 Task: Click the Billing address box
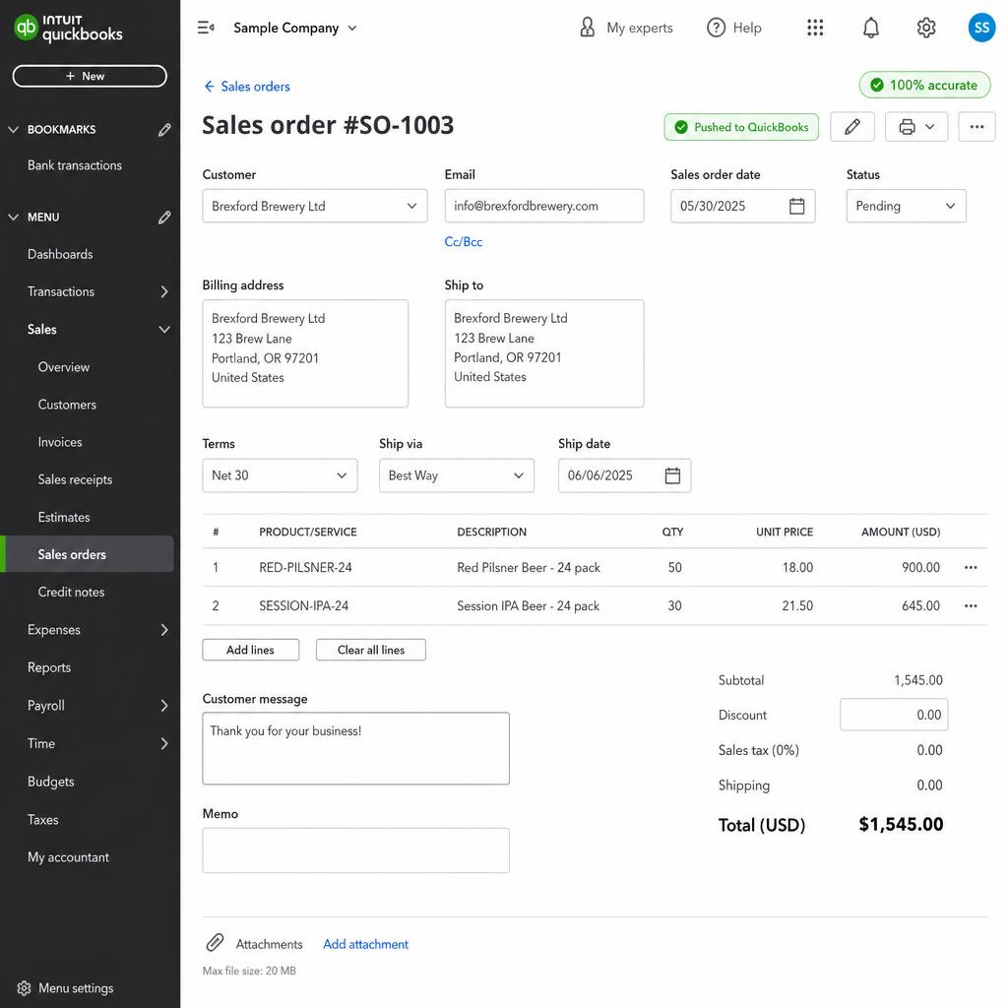pyautogui.click(x=305, y=353)
